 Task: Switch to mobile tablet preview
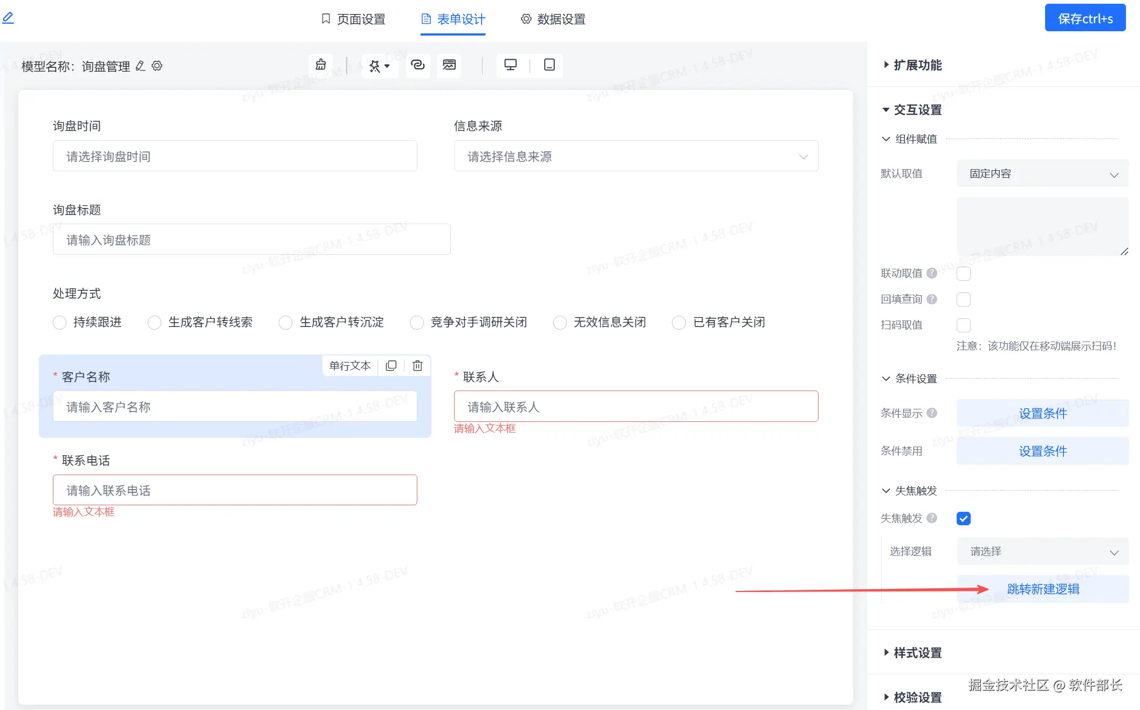pos(549,65)
